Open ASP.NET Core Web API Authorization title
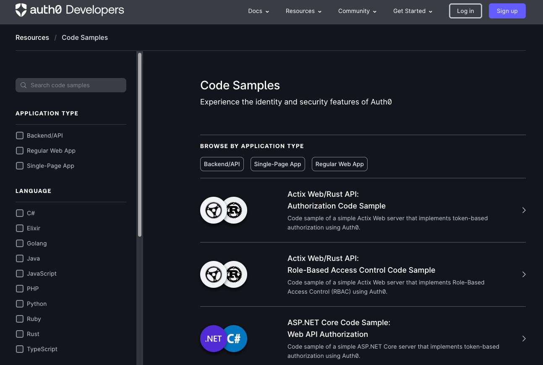This screenshot has height=365, width=543. [x=339, y=328]
